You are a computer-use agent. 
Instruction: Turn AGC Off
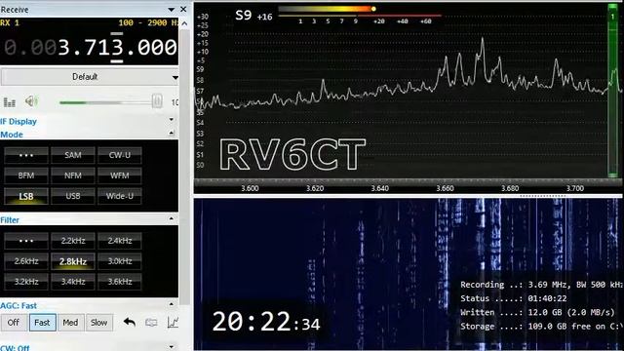point(14,323)
